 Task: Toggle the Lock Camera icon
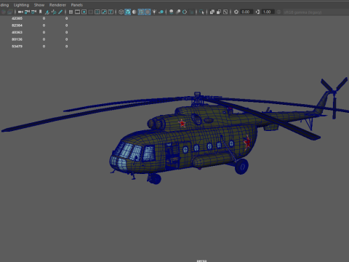pos(27,12)
